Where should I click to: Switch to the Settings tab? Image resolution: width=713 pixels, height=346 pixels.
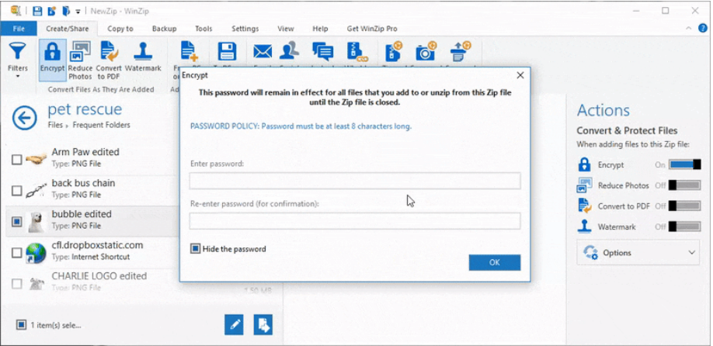[x=245, y=29]
